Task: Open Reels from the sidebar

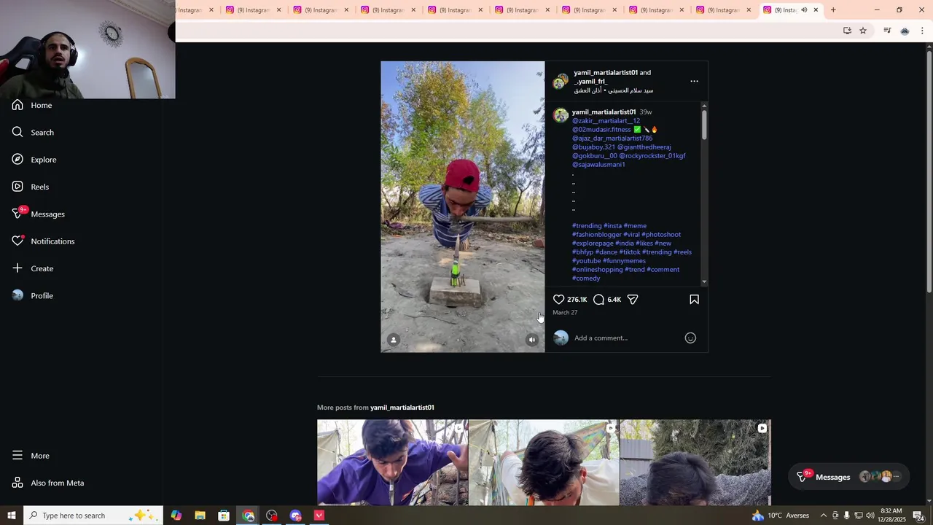Action: [x=31, y=187]
